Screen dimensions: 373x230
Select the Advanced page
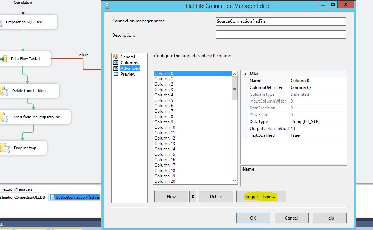[130, 68]
